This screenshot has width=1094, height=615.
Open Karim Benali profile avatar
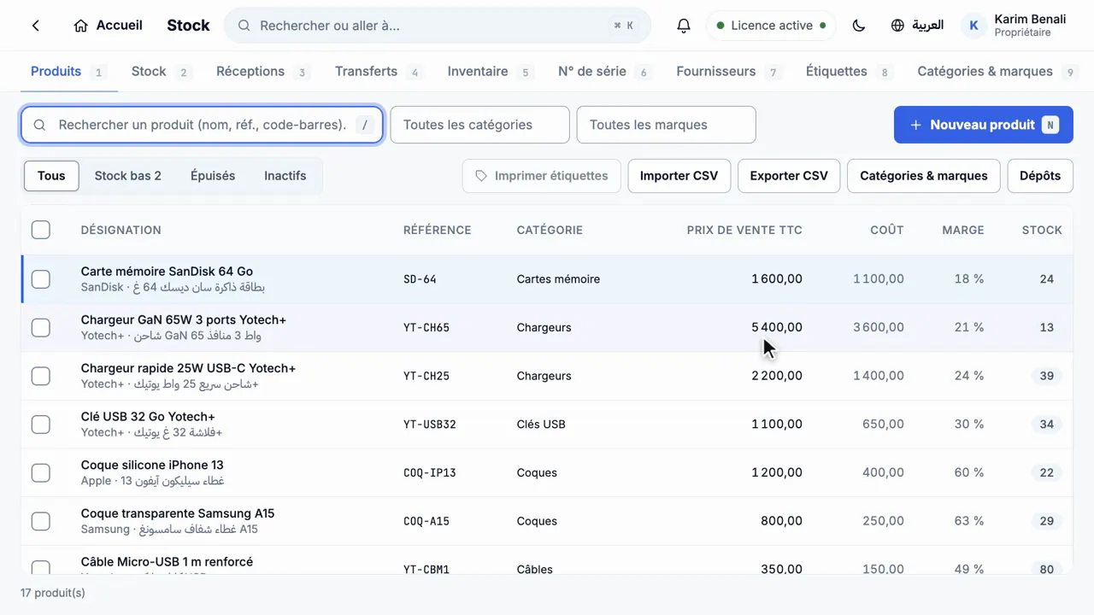point(973,26)
